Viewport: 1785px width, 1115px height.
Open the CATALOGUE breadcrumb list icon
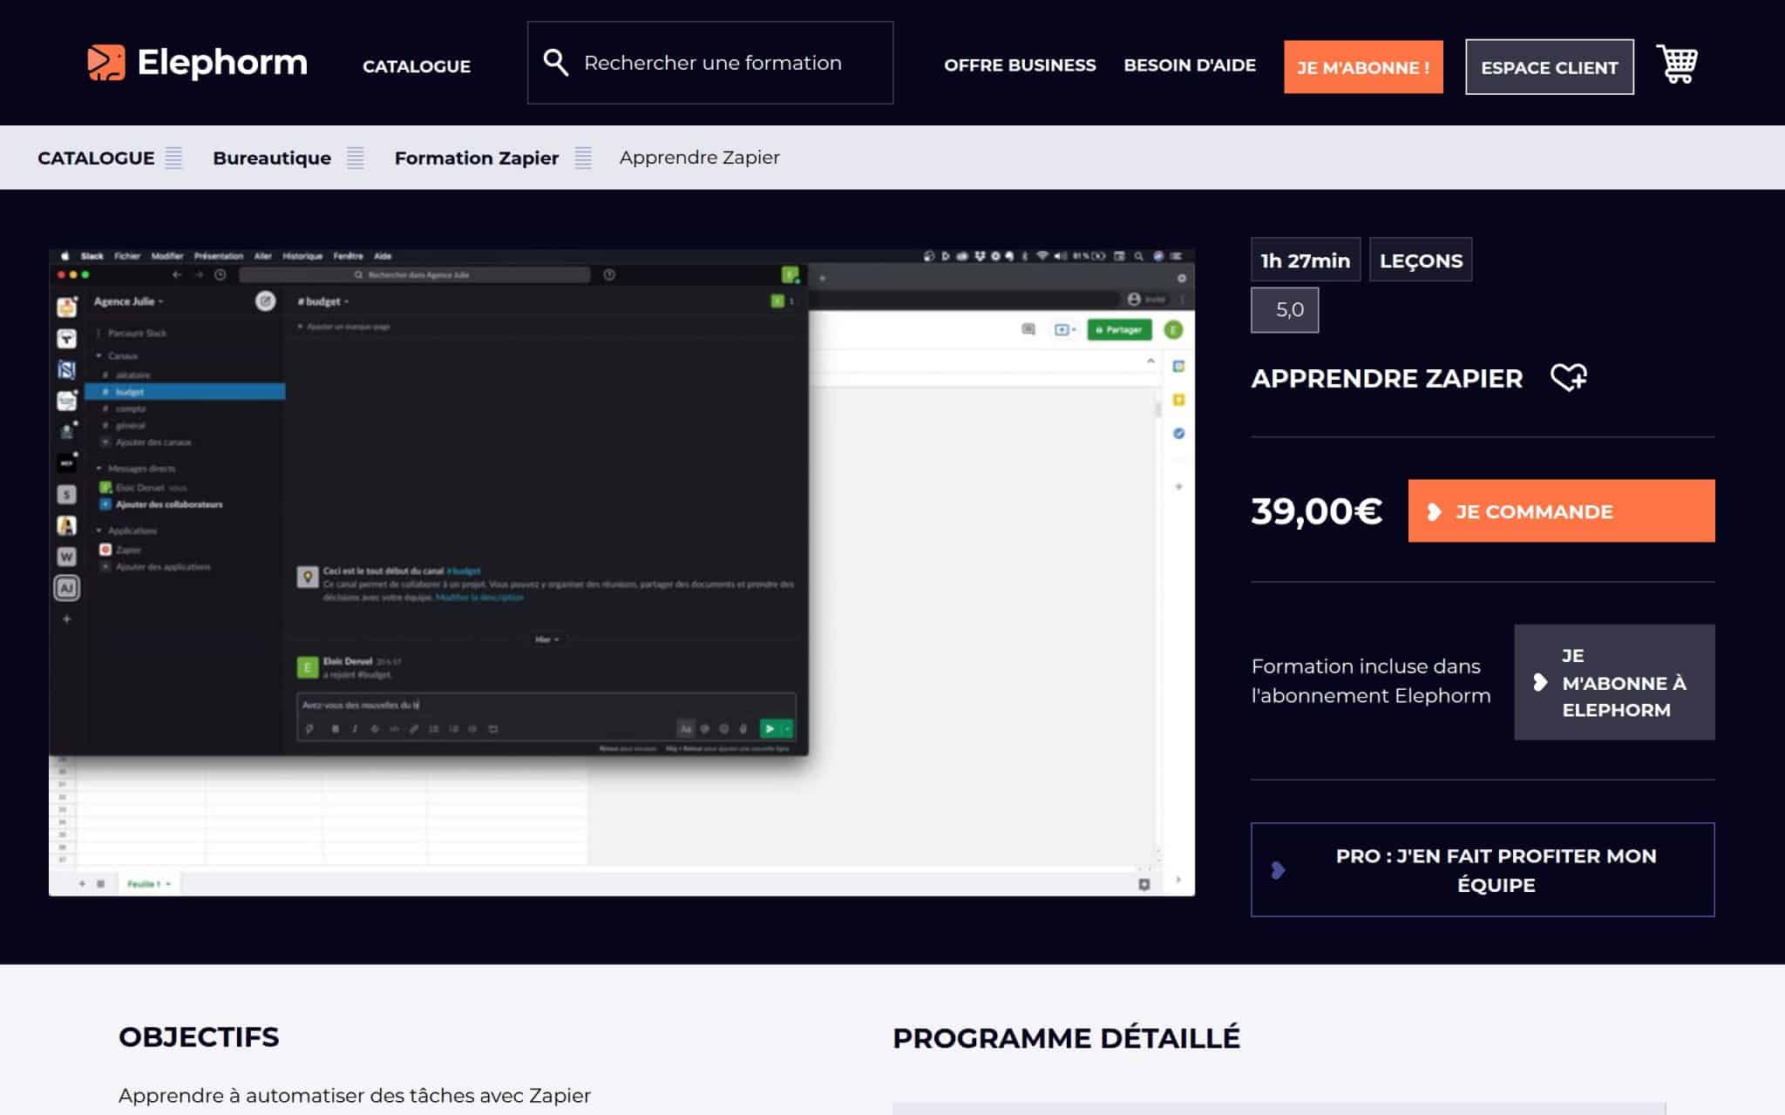(173, 158)
